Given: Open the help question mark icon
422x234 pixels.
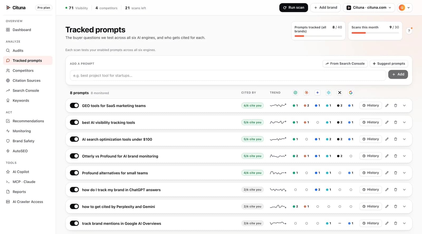Looking at the screenshot, I should (x=409, y=31).
